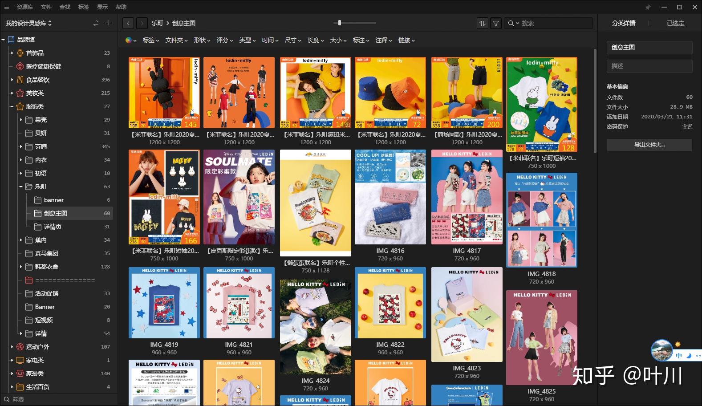Toggle the filter funnel icon
This screenshot has height=406, width=702.
coord(496,23)
